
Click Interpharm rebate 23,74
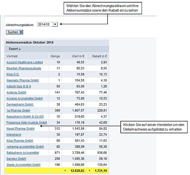click(x=103, y=135)
